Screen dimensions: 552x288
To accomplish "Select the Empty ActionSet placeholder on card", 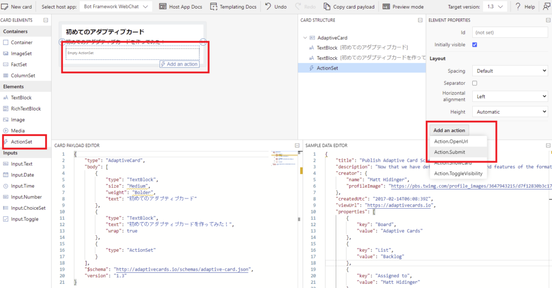I will pyautogui.click(x=133, y=53).
